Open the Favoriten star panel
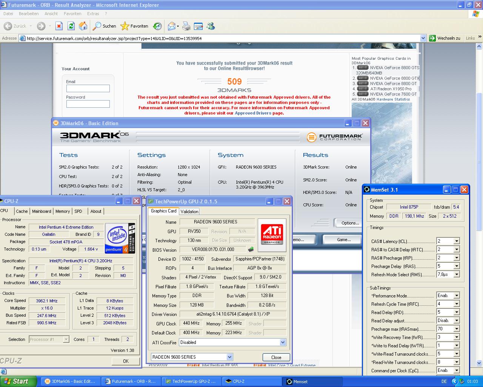Image resolution: width=483 pixels, height=387 pixels. 134,26
